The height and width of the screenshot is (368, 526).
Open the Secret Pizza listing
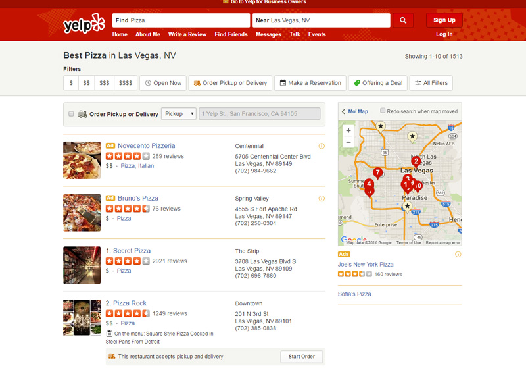point(131,251)
